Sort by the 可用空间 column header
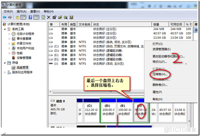 coord(176,24)
